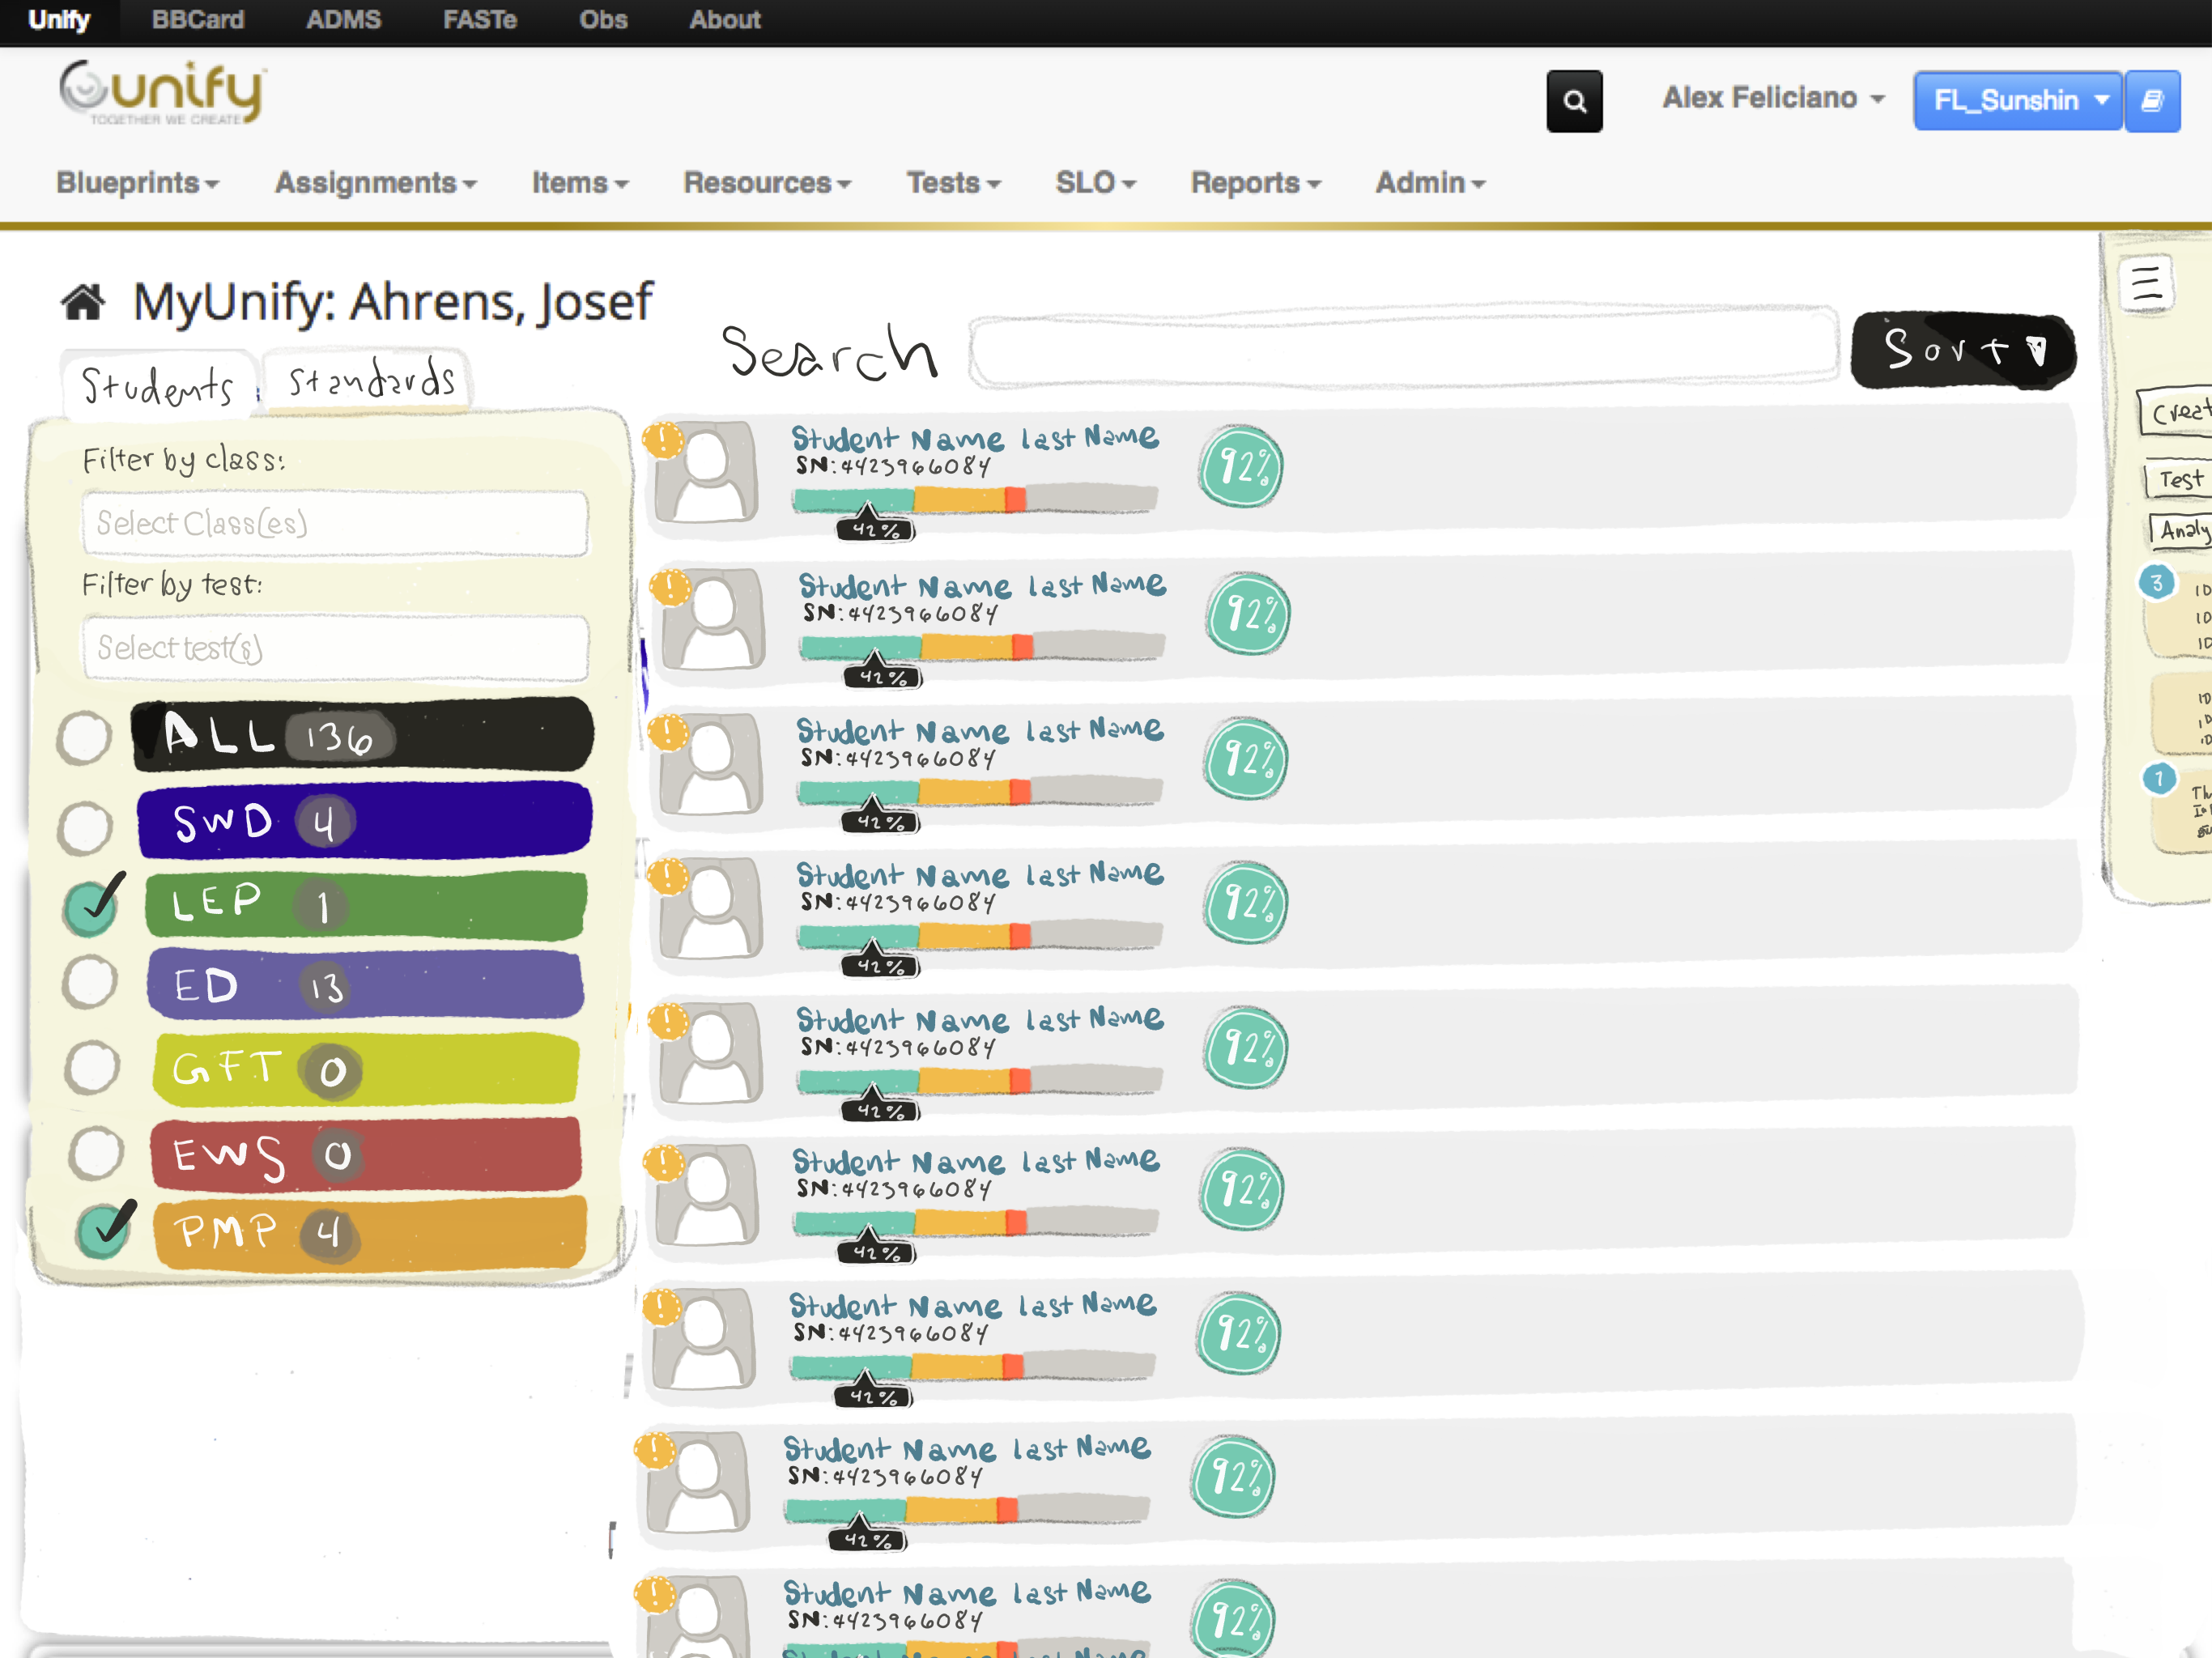Click the fifth student's orange alert badge
This screenshot has height=1658, width=2212.
[x=667, y=1020]
